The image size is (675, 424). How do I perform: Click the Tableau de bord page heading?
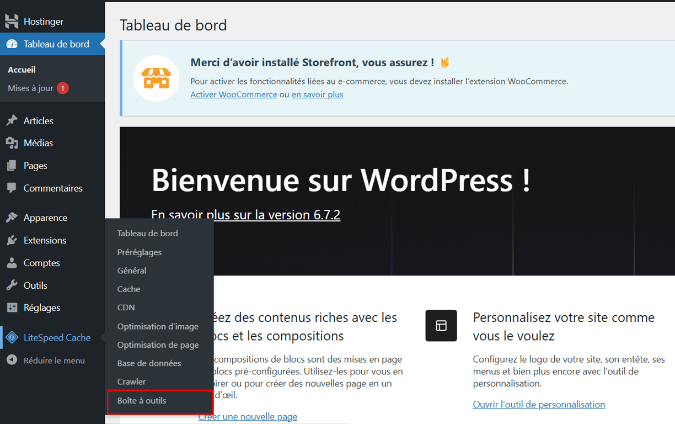[x=173, y=25]
